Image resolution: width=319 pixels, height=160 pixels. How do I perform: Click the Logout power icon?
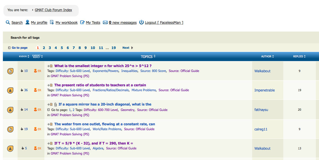tap(141, 22)
